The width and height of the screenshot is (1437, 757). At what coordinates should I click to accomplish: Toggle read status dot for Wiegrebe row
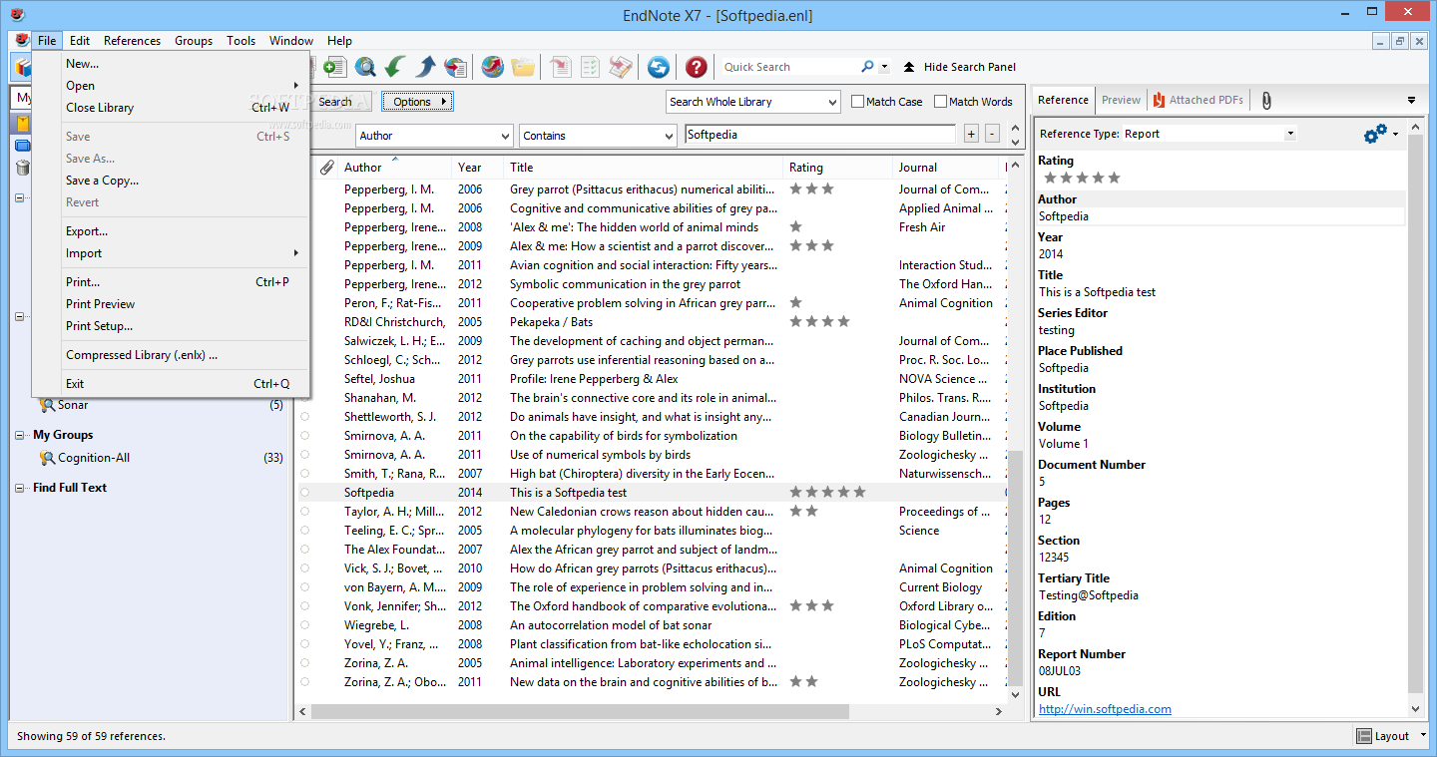click(x=304, y=625)
